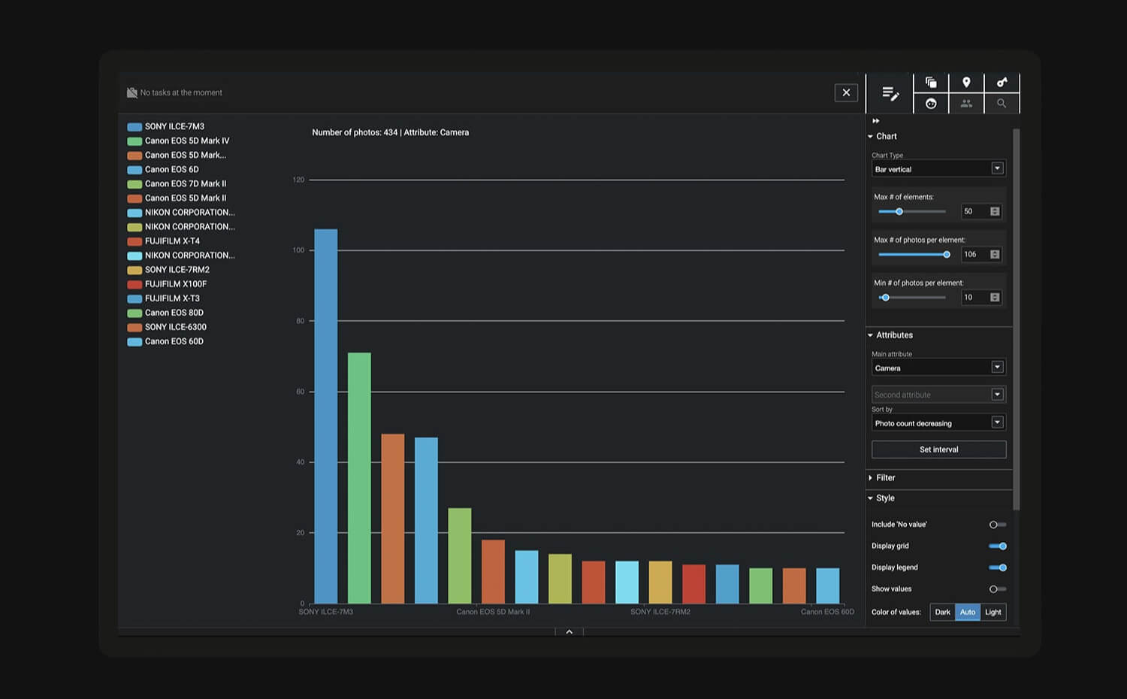Click 'No tasks at the moment' text
Image resolution: width=1127 pixels, height=699 pixels.
click(x=181, y=92)
